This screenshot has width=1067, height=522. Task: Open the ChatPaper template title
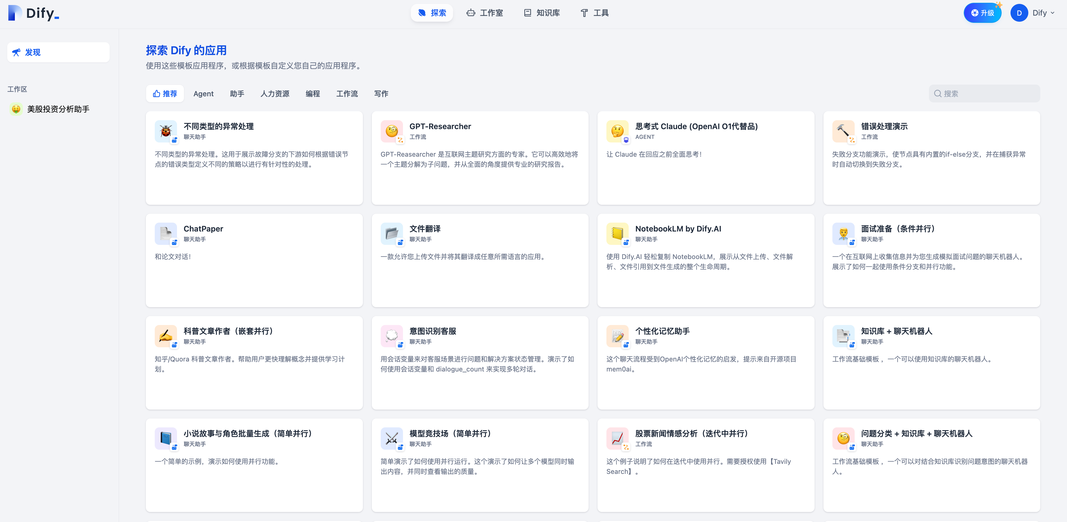tap(203, 229)
